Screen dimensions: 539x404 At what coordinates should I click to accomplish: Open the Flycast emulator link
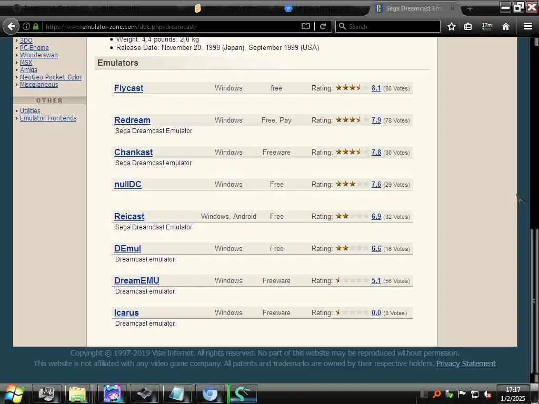[128, 88]
